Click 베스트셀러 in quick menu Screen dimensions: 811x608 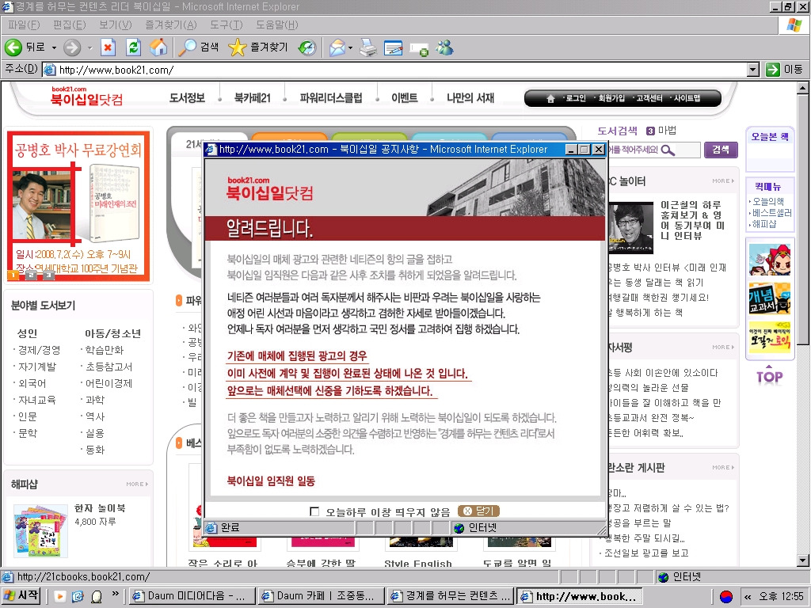point(771,212)
